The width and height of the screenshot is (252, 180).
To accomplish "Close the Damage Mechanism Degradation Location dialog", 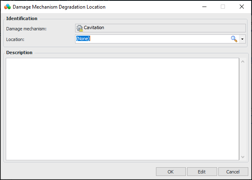I will click(x=242, y=7).
